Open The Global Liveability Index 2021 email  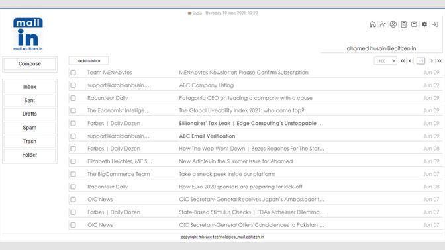click(x=242, y=110)
